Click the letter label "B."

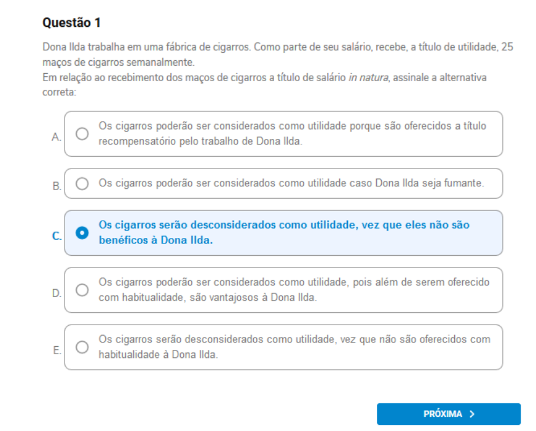[x=57, y=186]
